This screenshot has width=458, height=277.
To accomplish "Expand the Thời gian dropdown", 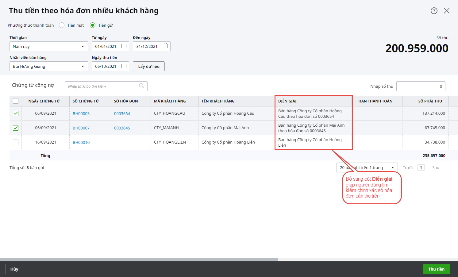I will click(x=48, y=46).
